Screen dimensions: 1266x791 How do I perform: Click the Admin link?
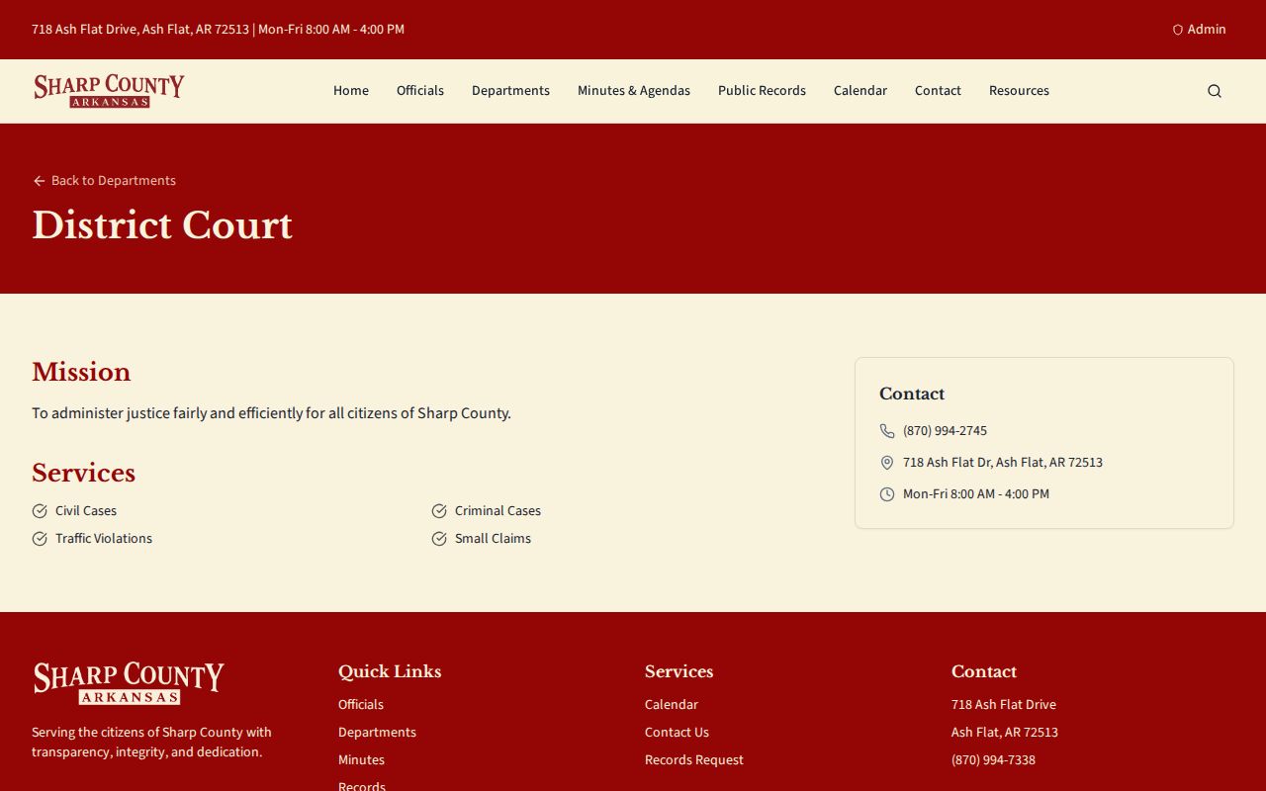coord(1200,30)
